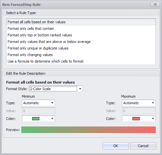The height and width of the screenshot is (155, 162).
Task: Cancel the New Formatting Rule dialog
Action: click(143, 146)
